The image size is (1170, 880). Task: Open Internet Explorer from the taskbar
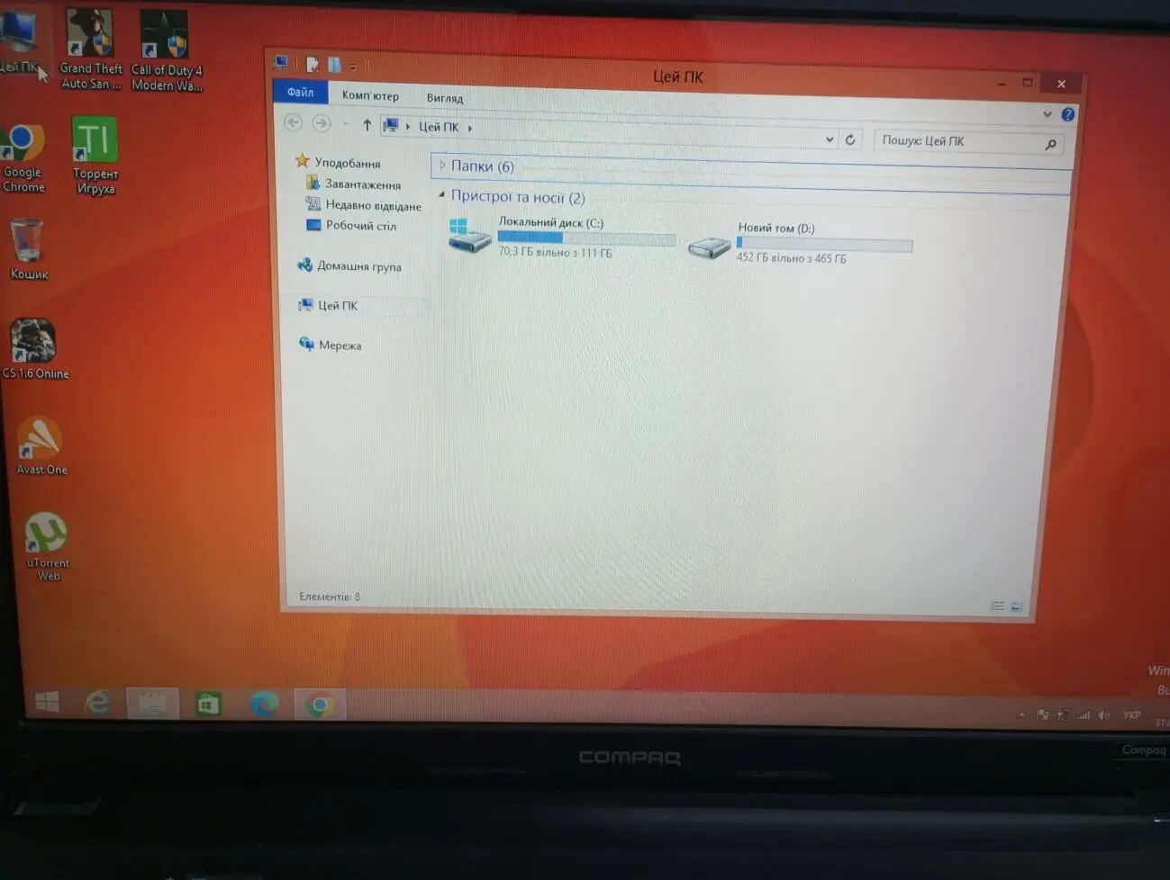pos(97,703)
